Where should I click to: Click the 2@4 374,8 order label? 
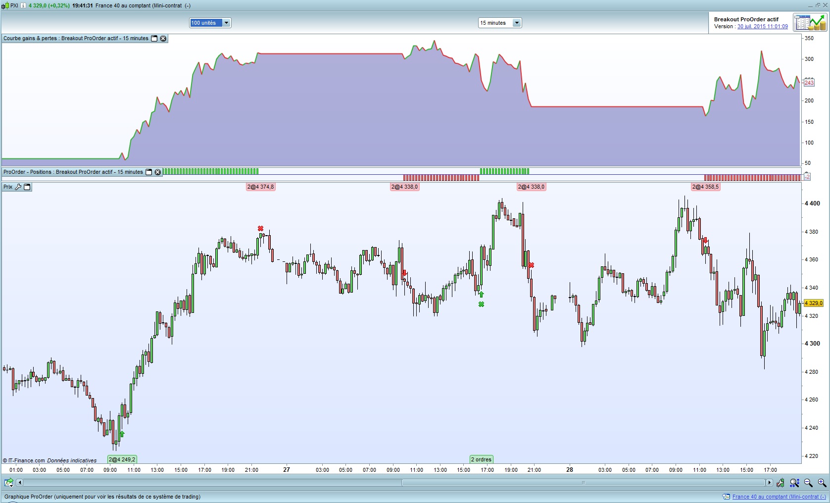[261, 187]
